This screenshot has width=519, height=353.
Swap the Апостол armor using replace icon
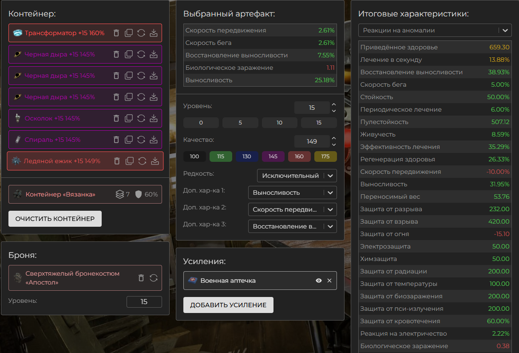click(154, 278)
